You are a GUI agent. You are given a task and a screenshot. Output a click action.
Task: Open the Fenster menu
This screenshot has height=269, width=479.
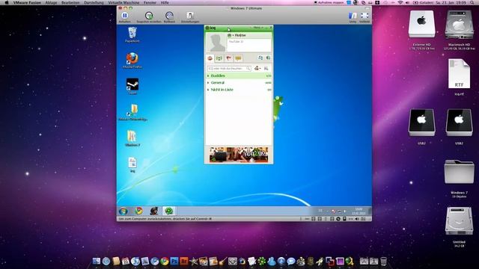click(150, 2)
